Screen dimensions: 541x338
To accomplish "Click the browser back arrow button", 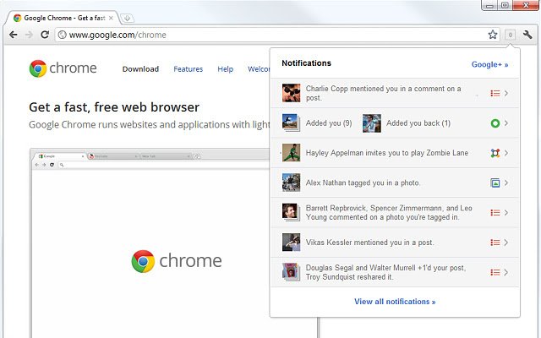I will [13, 35].
